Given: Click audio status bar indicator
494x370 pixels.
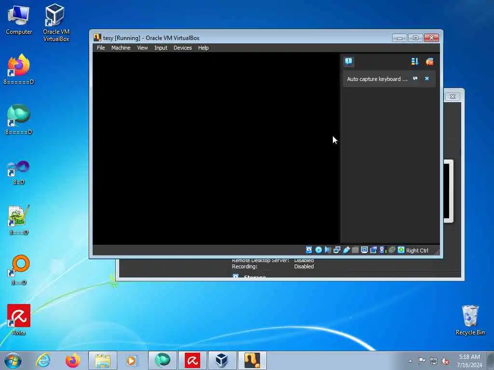Looking at the screenshot, I should click(x=328, y=250).
